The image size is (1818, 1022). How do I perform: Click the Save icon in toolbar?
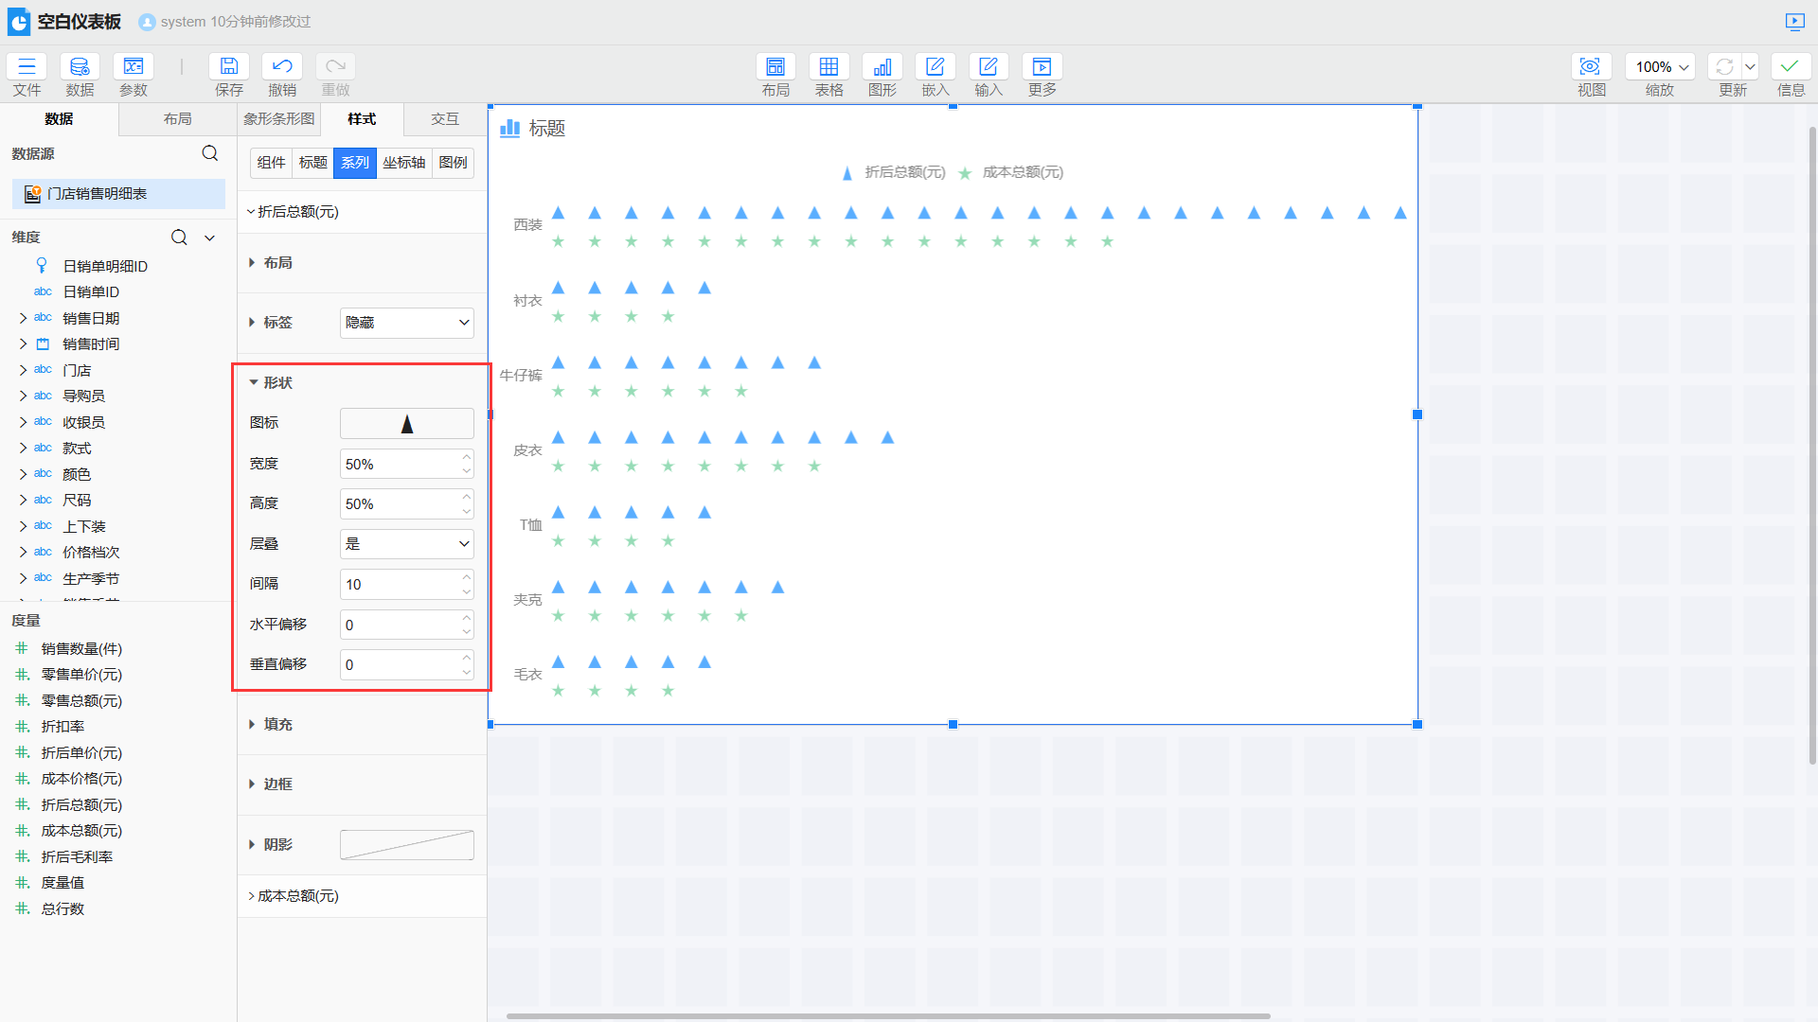pyautogui.click(x=228, y=66)
